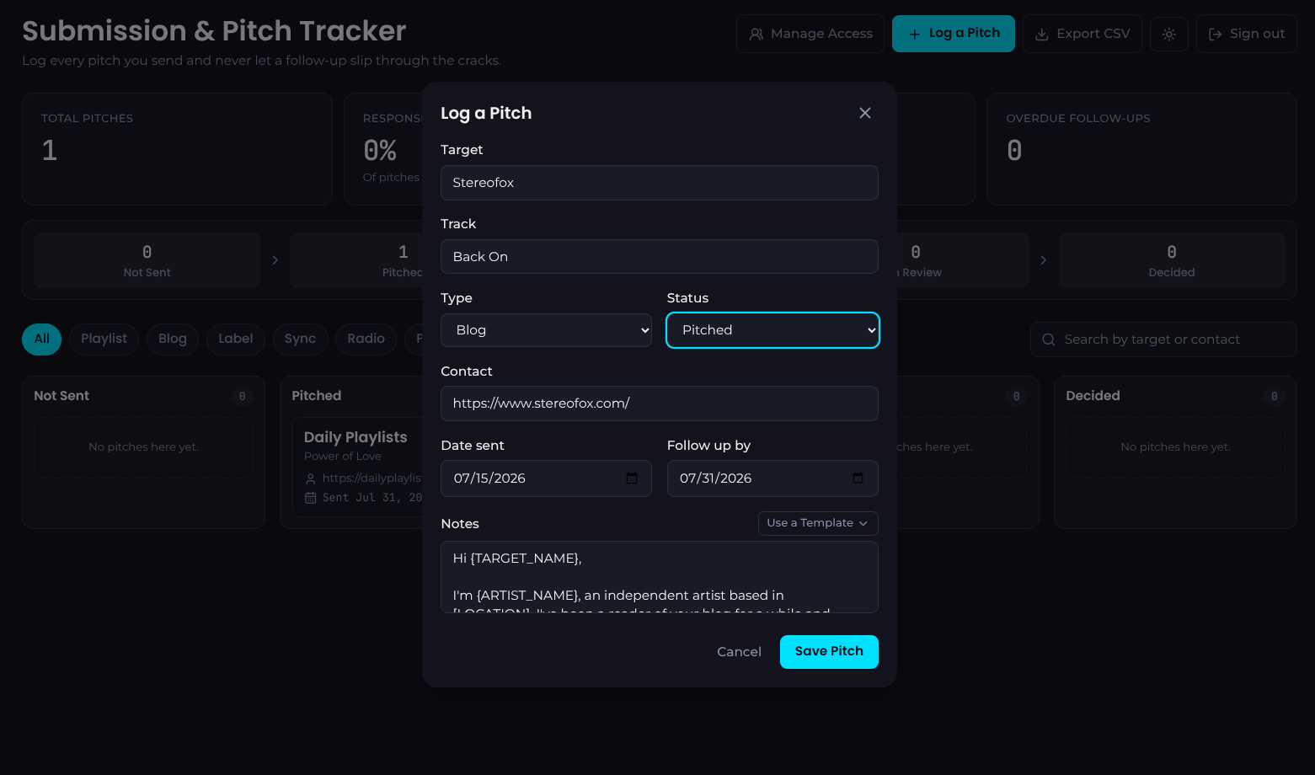Screen dimensions: 1315x775
Task: Click the Power of Love track text
Action: 343,457
